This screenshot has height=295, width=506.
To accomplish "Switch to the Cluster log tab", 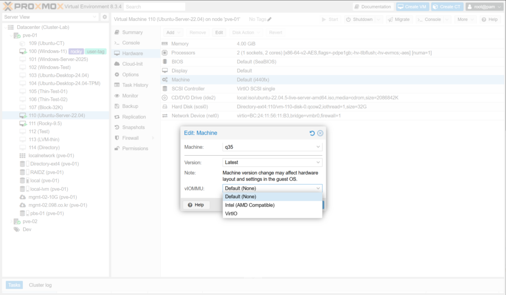I will [x=40, y=285].
